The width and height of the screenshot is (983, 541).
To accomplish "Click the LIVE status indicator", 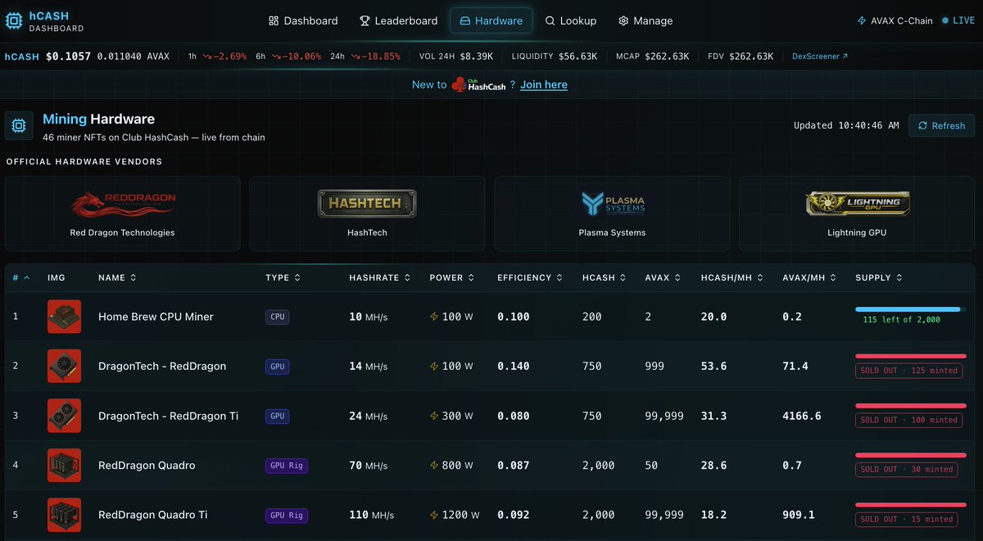I will click(x=958, y=20).
